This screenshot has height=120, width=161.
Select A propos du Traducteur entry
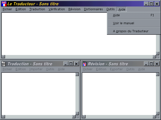134,31
